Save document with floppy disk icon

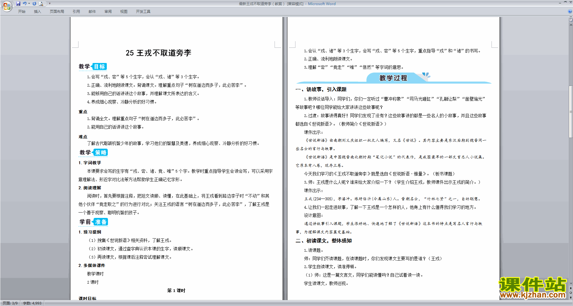(x=18, y=4)
